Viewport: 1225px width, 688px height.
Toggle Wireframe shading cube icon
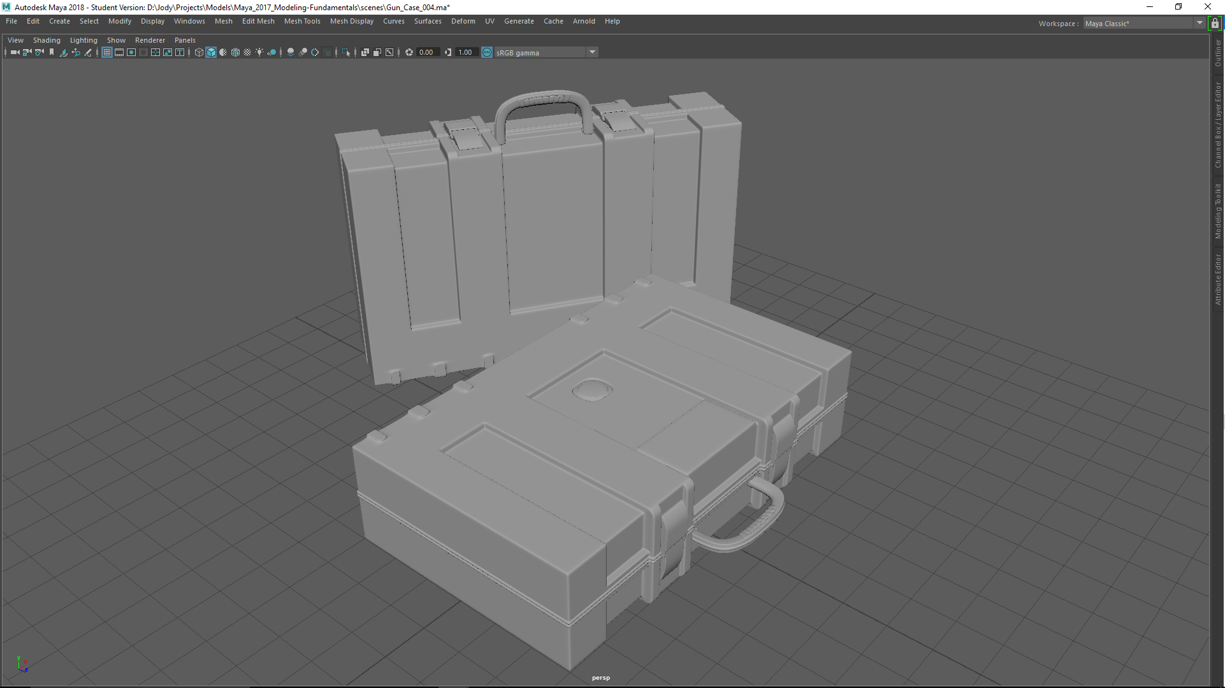tap(199, 52)
